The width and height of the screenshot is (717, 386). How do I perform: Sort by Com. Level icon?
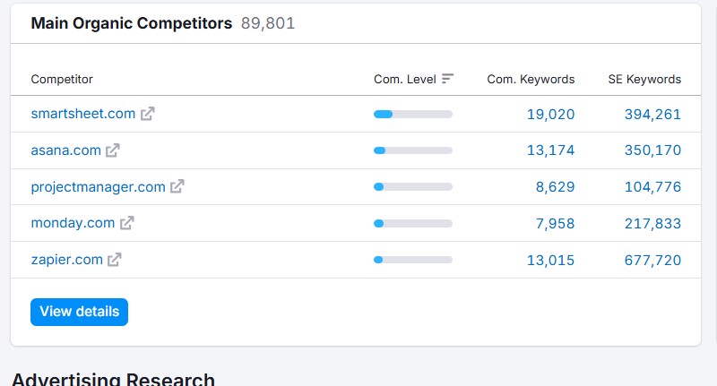click(447, 79)
